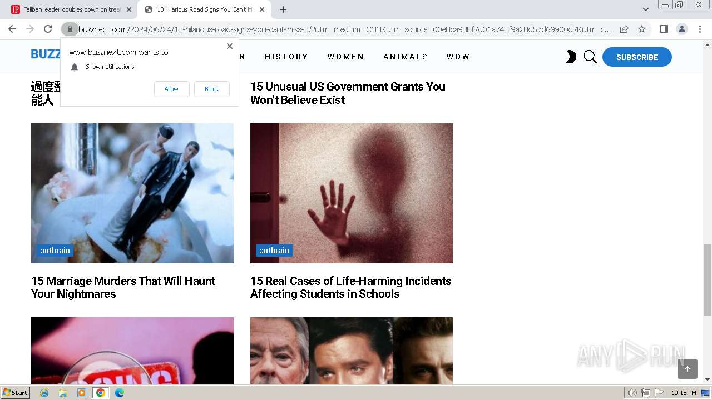The width and height of the screenshot is (712, 400).
Task: Select Chrome in the taskbar
Action: 101,393
